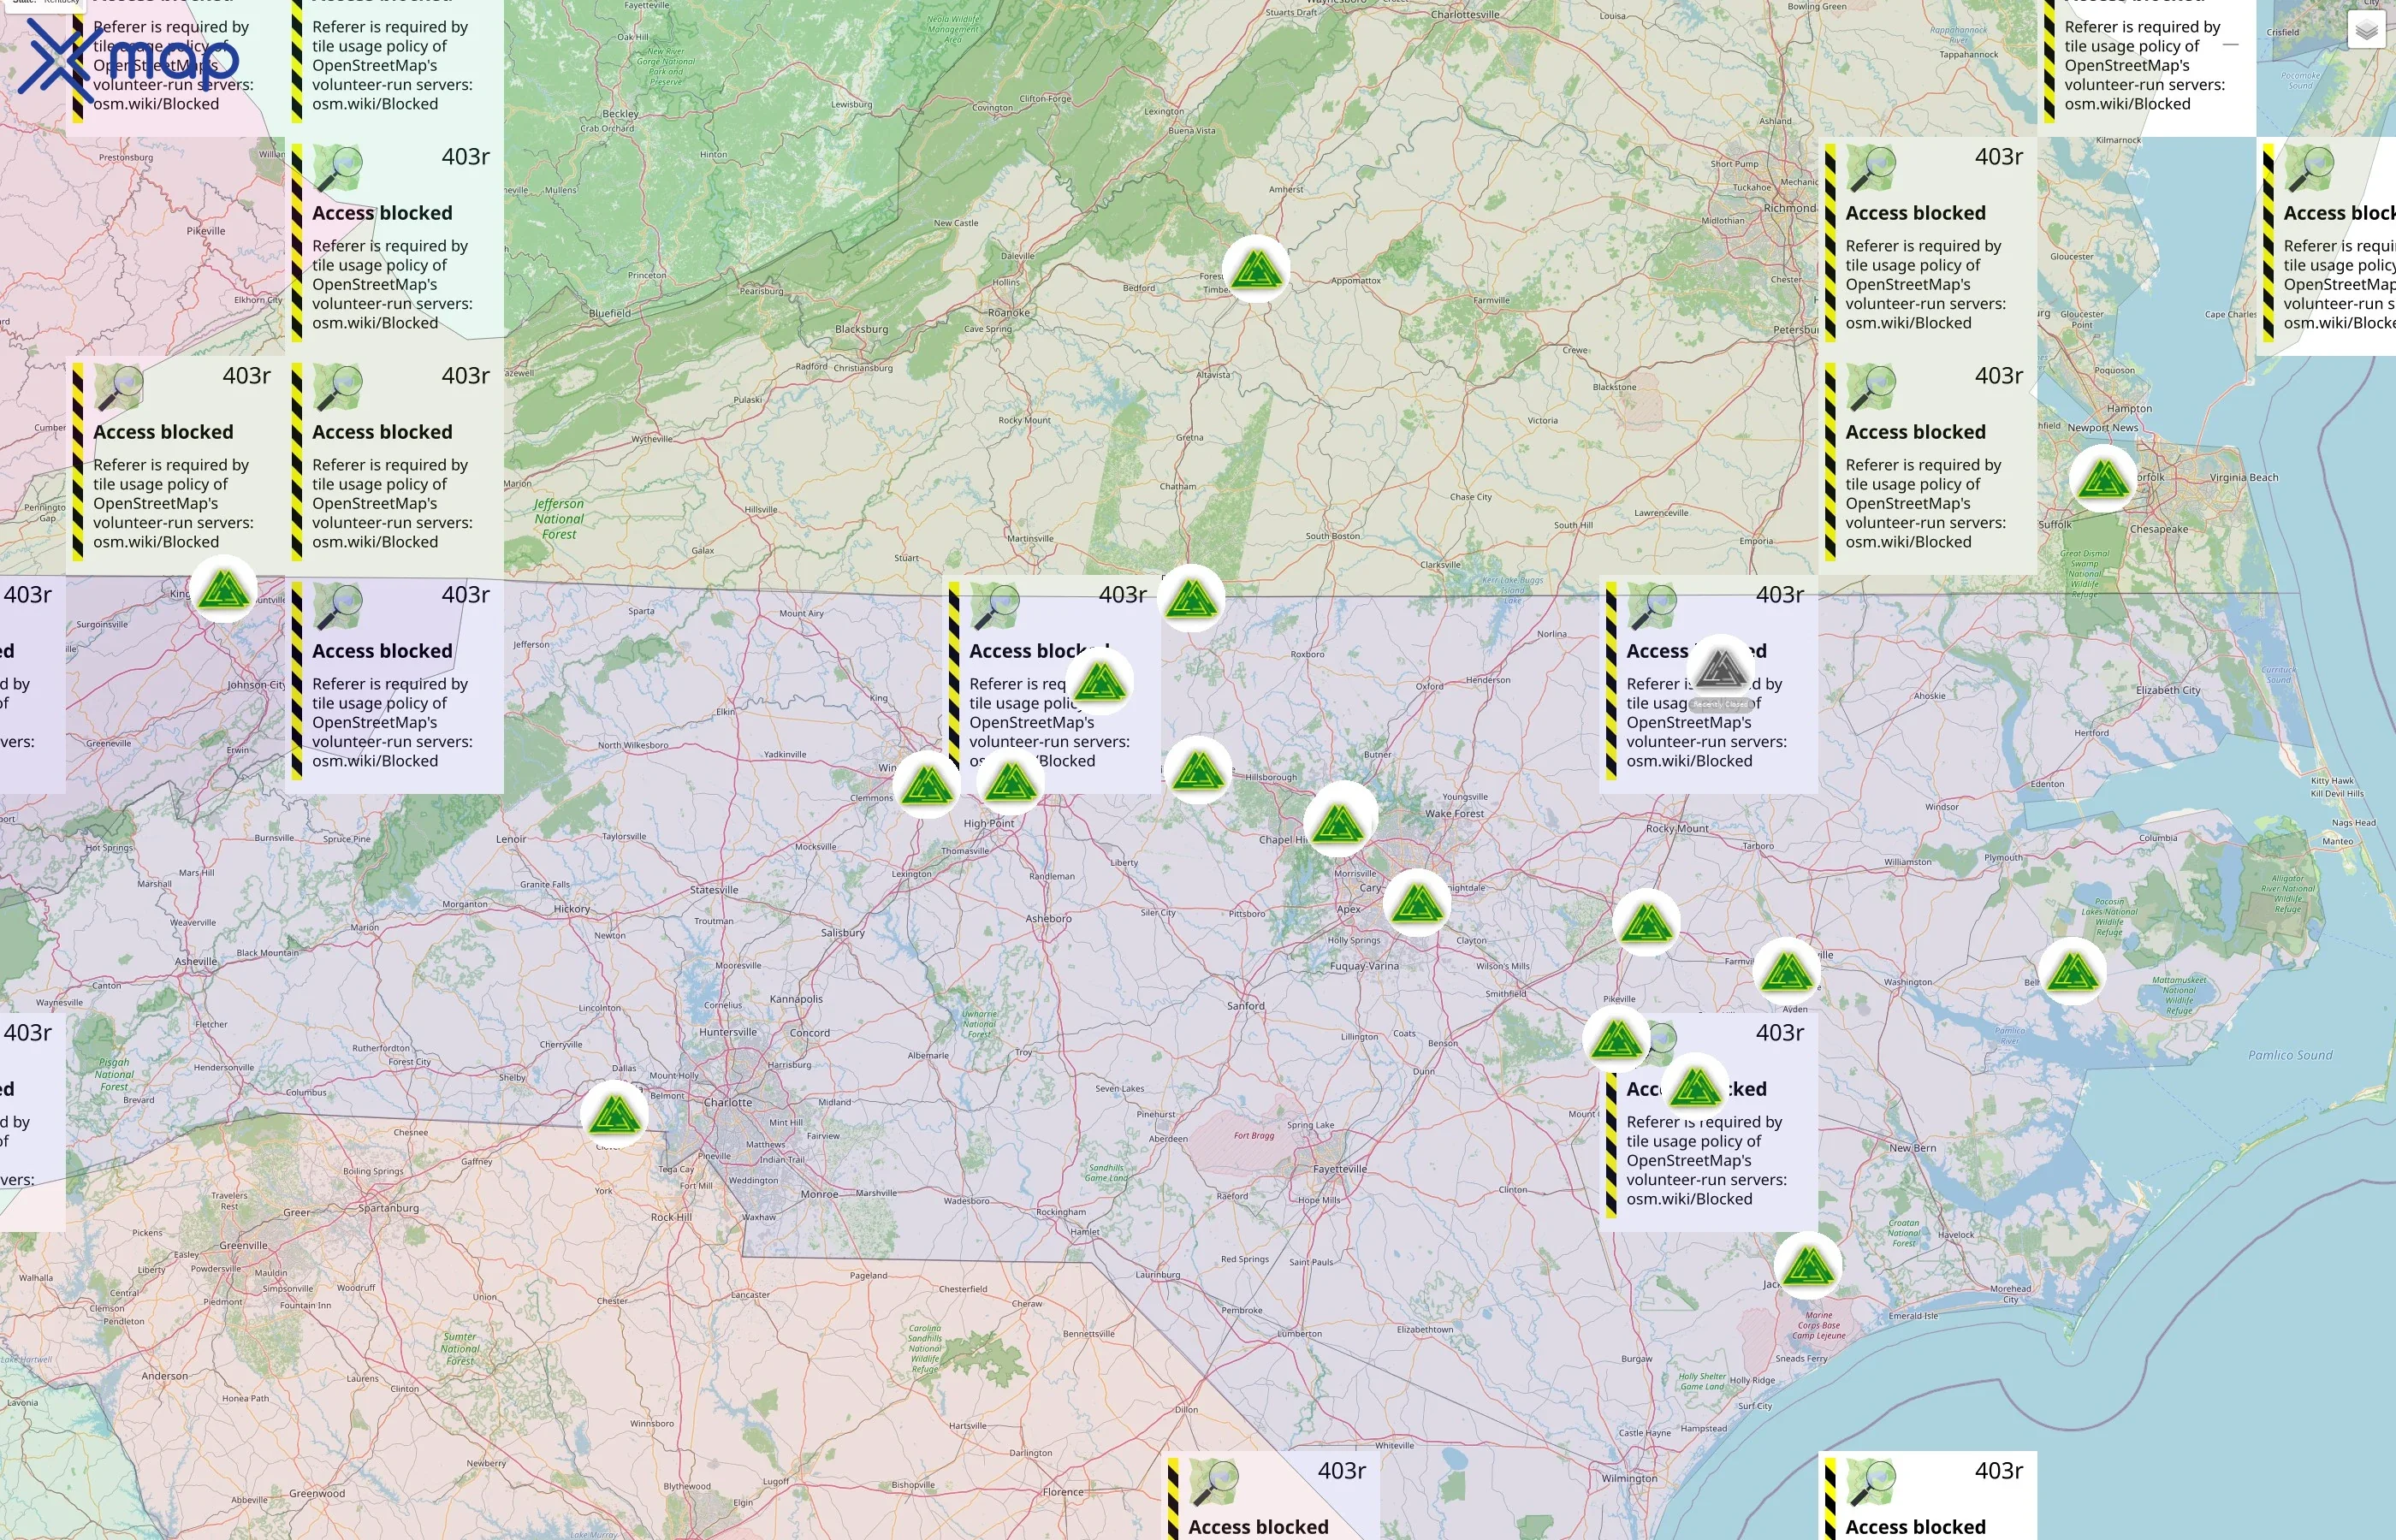Select the grey Recently Closed marker
This screenshot has width=2396, height=1540.
[1722, 667]
